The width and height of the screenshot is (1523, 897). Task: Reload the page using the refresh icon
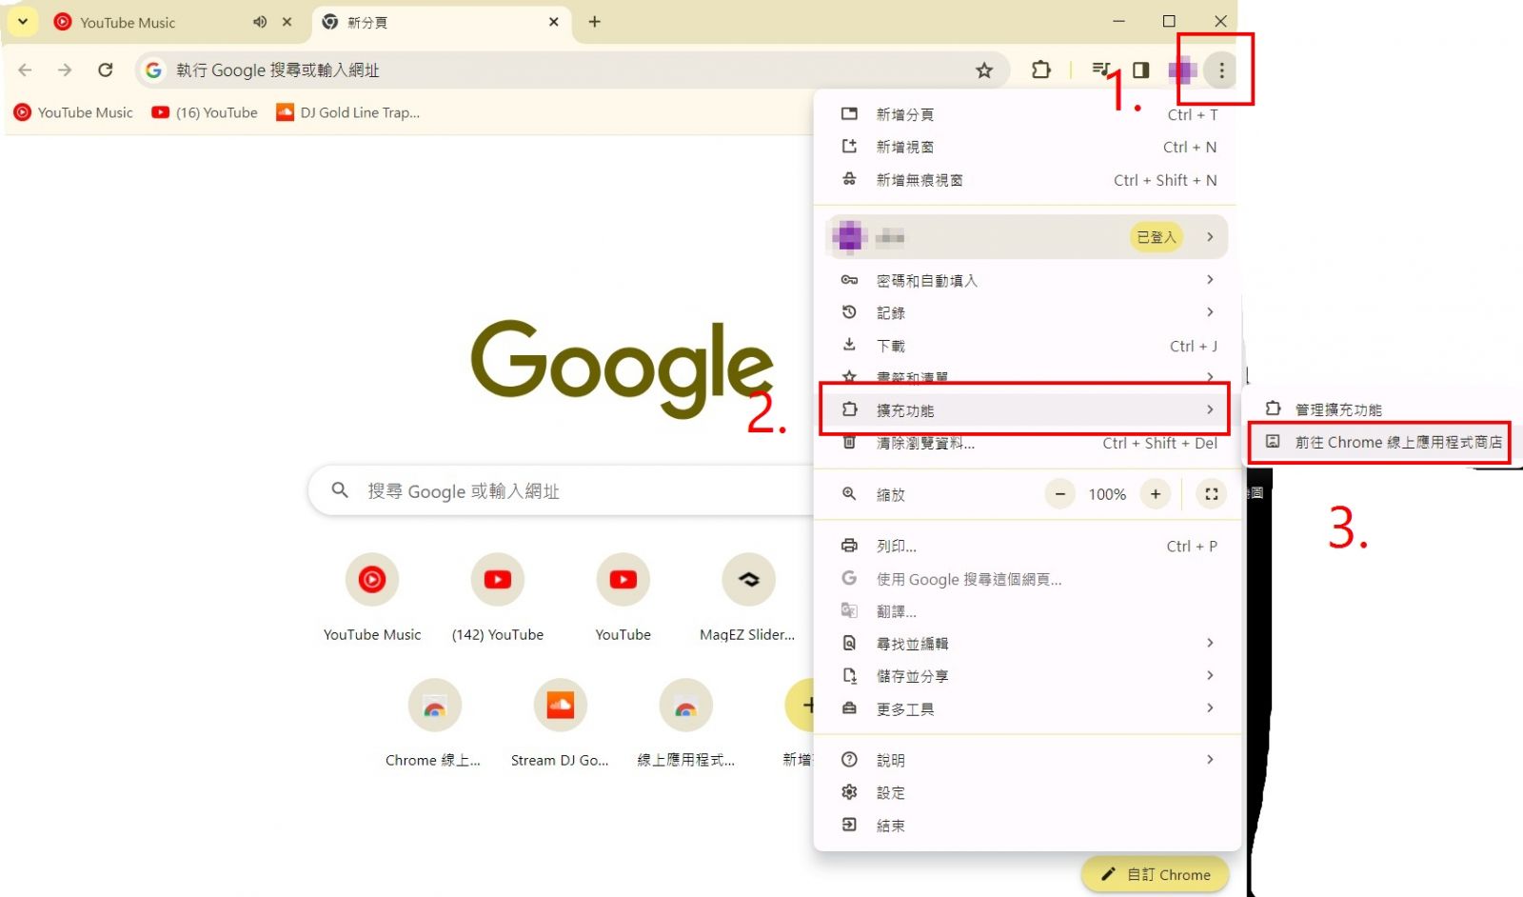pyautogui.click(x=106, y=70)
